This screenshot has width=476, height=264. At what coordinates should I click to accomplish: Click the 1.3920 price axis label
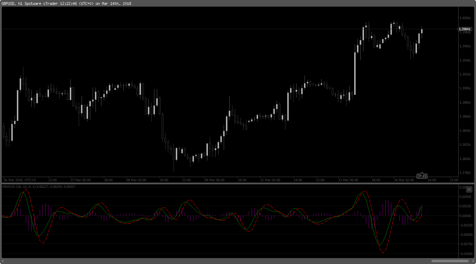click(465, 74)
